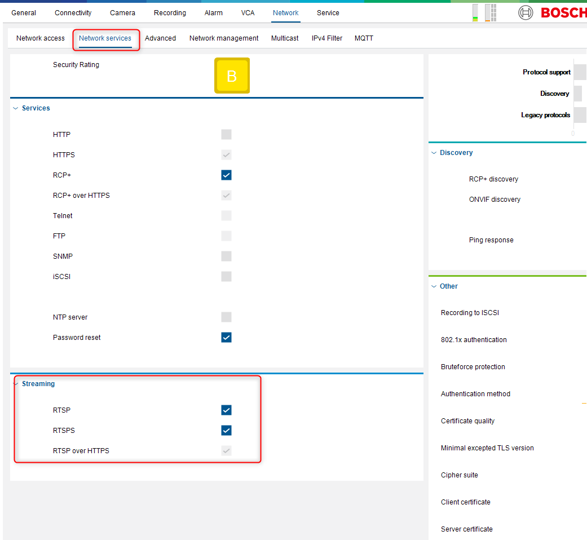Click the yellow Security Rating B badge
The image size is (587, 540).
(x=232, y=76)
